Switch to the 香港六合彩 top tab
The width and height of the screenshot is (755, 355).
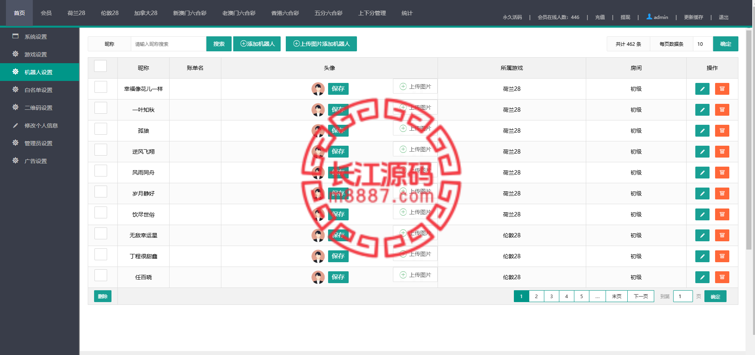coord(285,13)
